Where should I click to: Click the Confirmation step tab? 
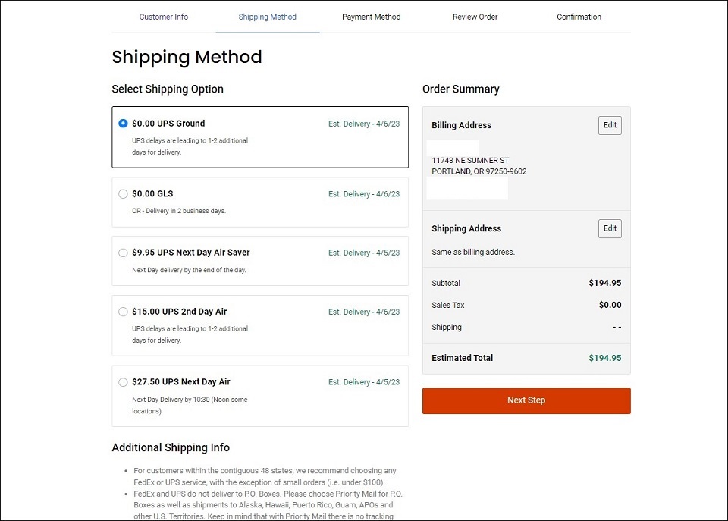(579, 17)
